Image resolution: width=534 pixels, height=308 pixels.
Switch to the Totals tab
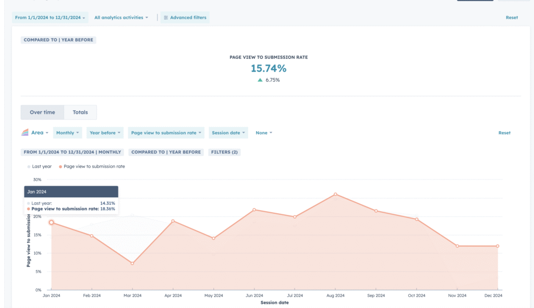click(x=80, y=112)
